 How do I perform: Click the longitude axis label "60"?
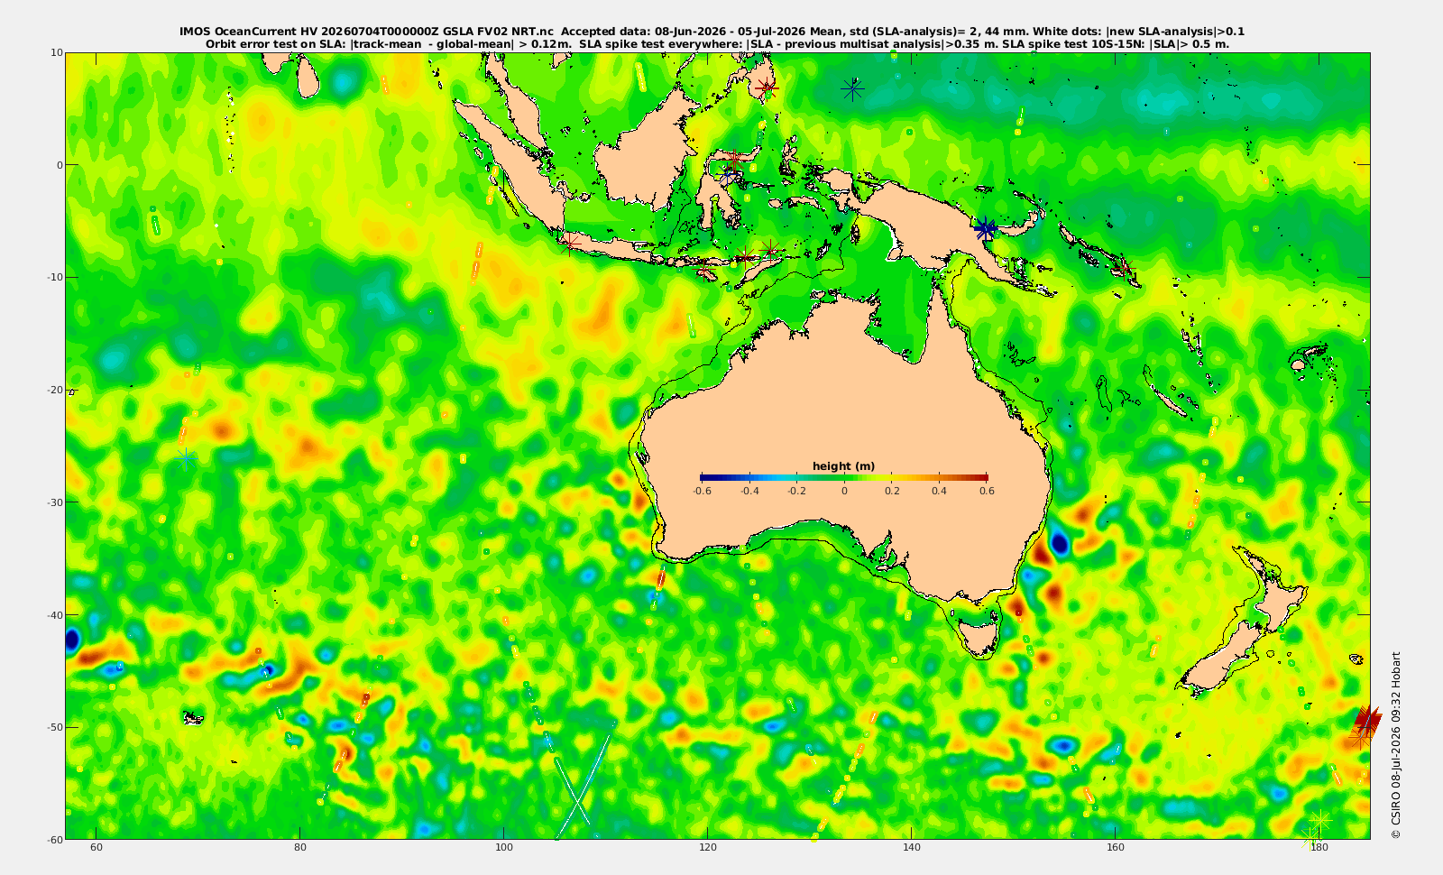pos(97,848)
